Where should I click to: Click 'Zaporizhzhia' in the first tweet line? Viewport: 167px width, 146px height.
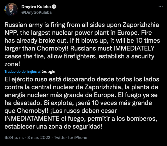pos(141,25)
